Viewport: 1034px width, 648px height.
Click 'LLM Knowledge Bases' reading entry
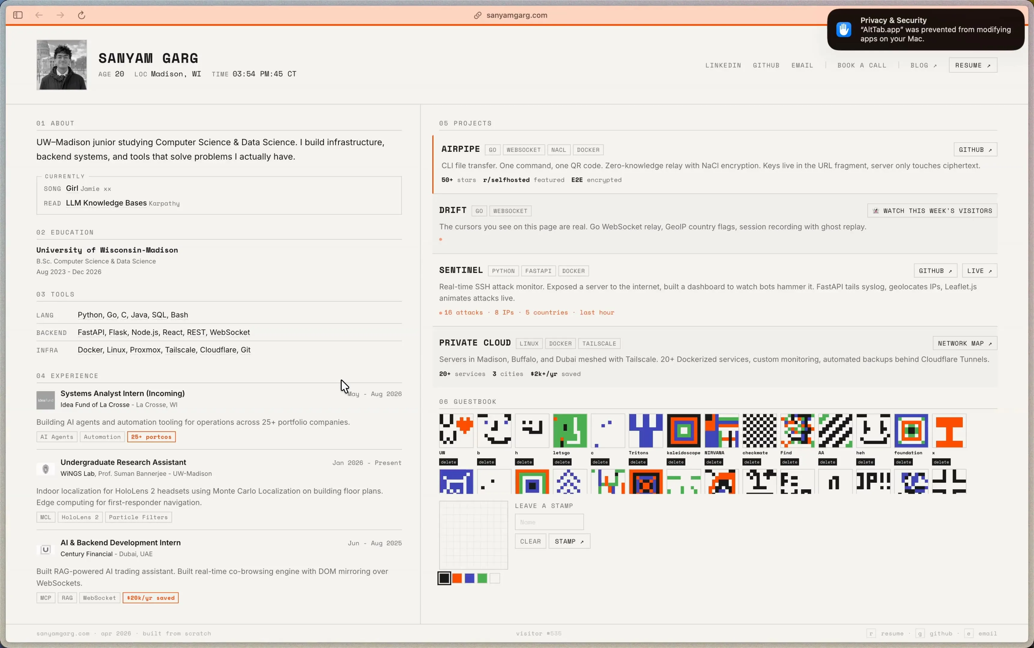click(x=106, y=203)
